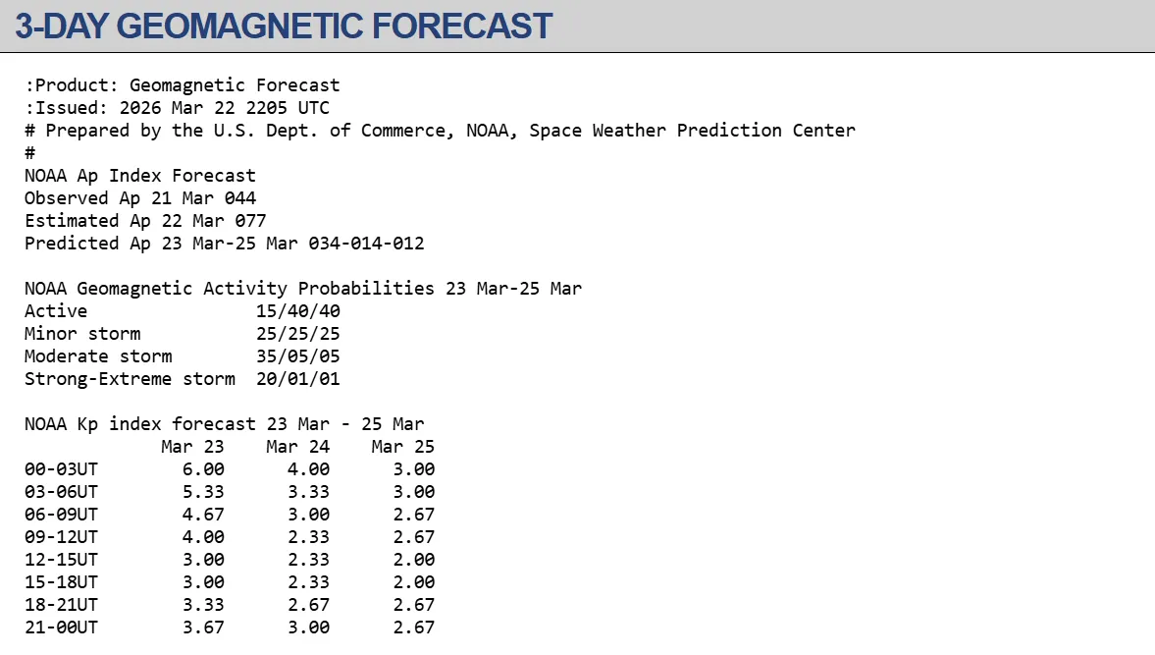Click the Mar 23 column header
Screen dimensions: 1155x655
(x=193, y=447)
